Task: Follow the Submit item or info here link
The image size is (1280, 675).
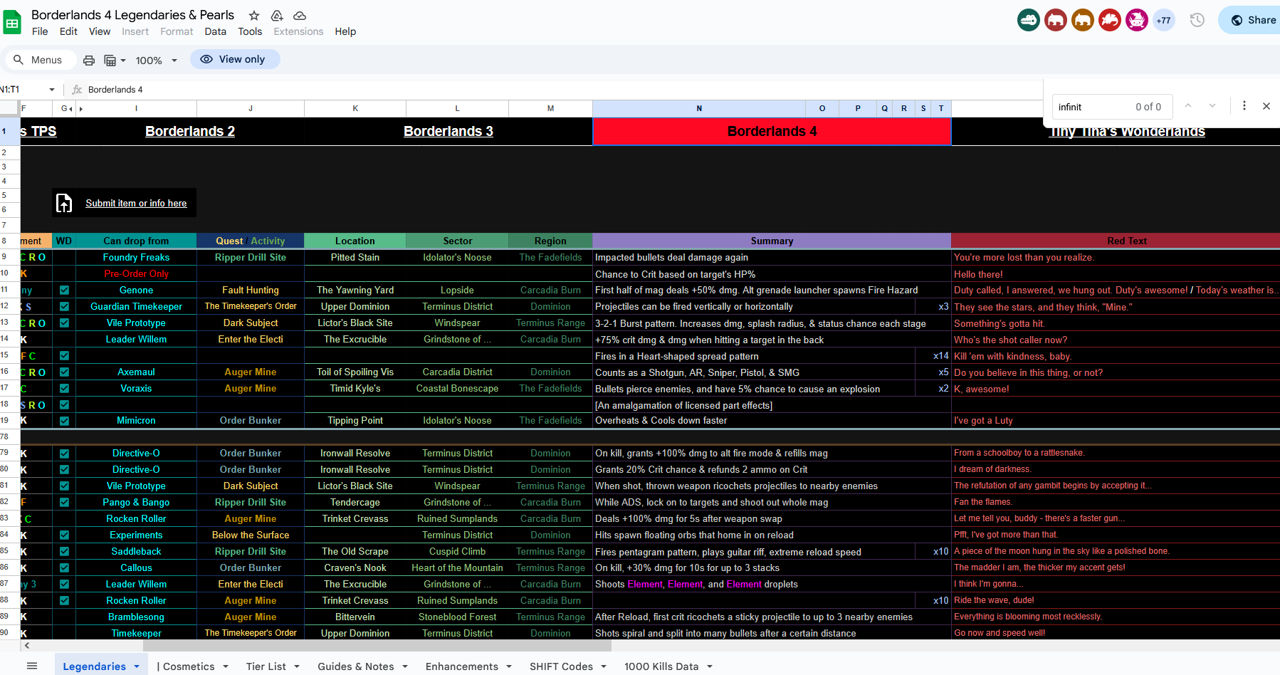Action: pos(136,203)
